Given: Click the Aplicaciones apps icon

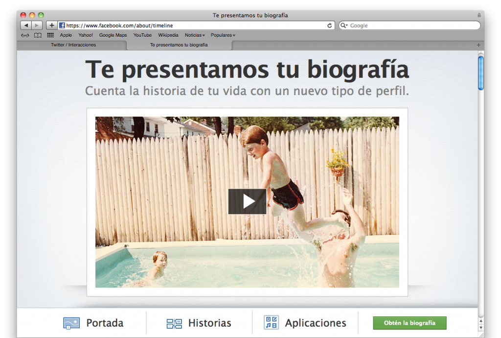Looking at the screenshot, I should (x=271, y=322).
